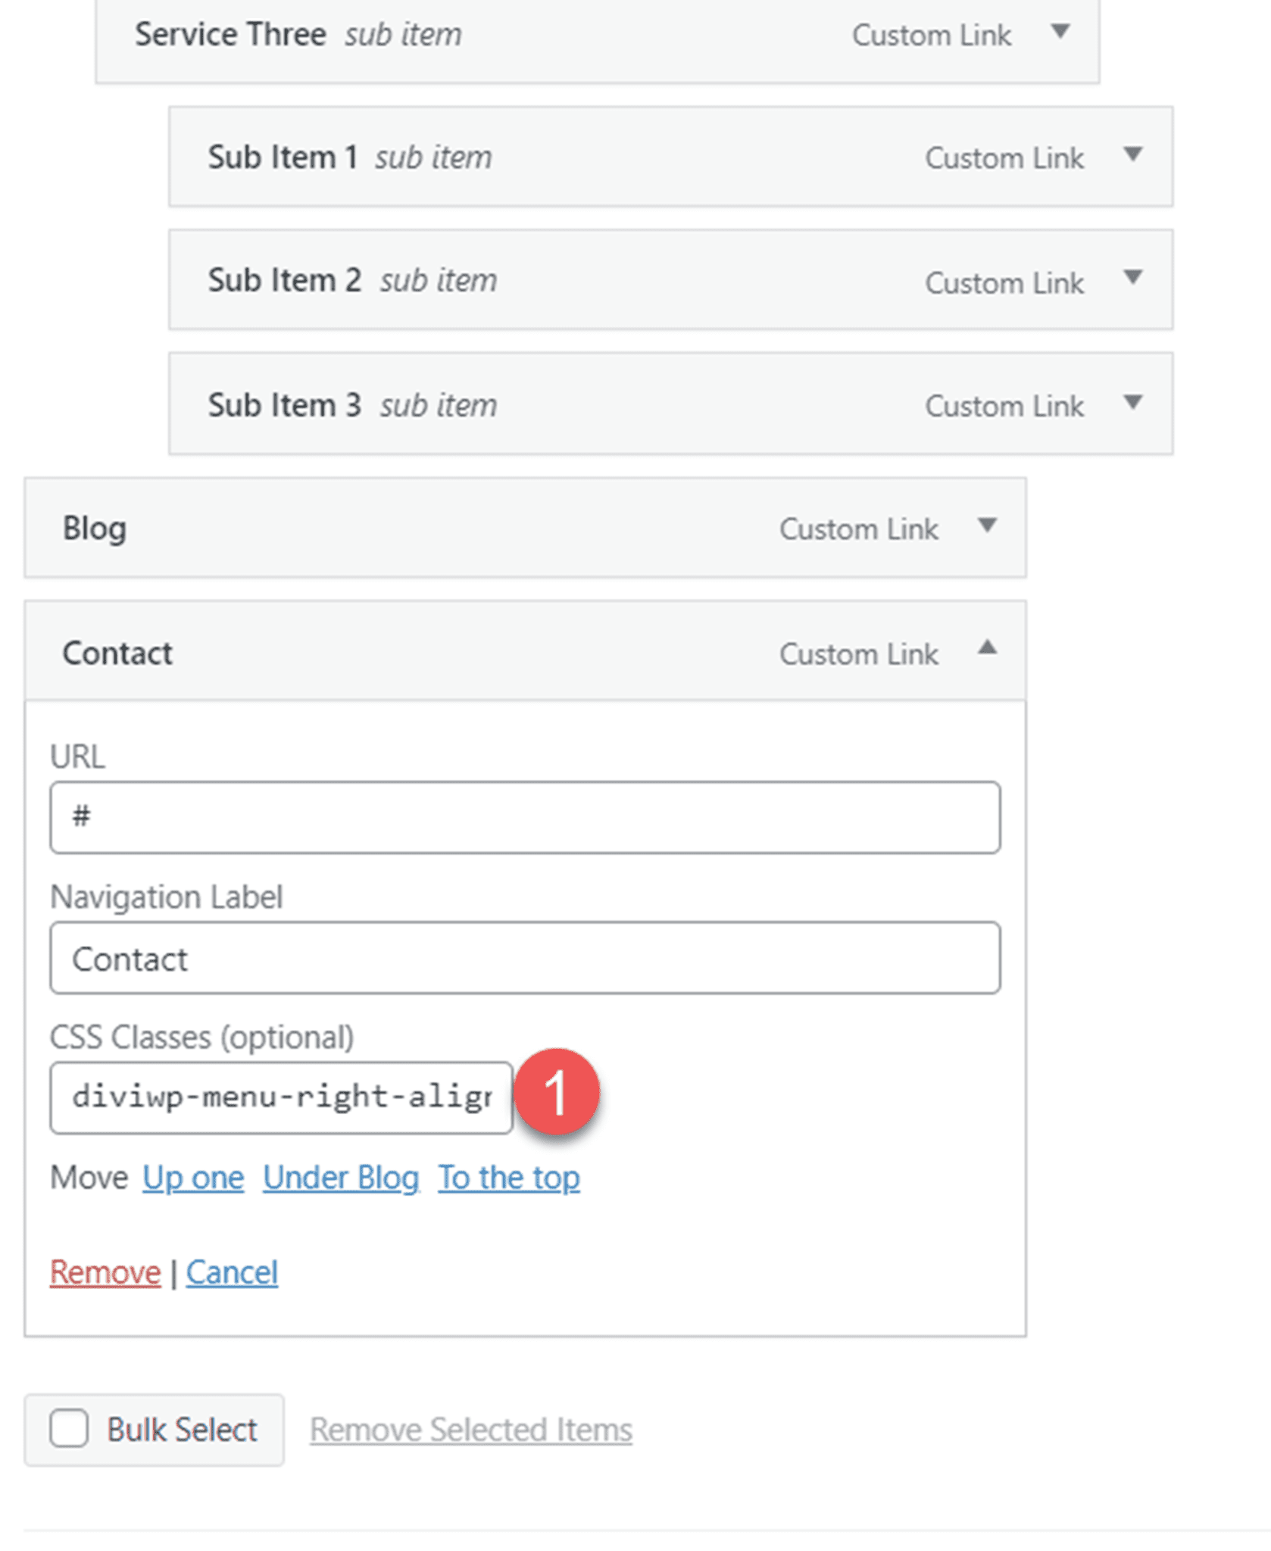Image resolution: width=1271 pixels, height=1551 pixels.
Task: Move Contact under Blog
Action: coord(340,1177)
